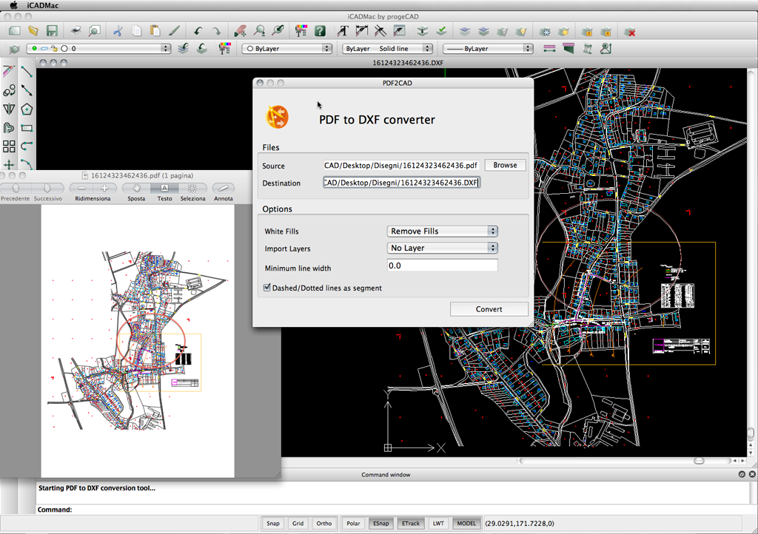
Task: Click the Mirror tool icon
Action: point(9,109)
